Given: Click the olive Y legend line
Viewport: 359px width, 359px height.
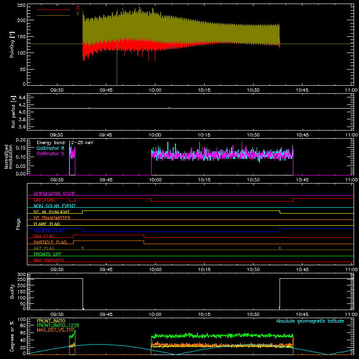Looking at the screenshot, I should (x=53, y=15).
